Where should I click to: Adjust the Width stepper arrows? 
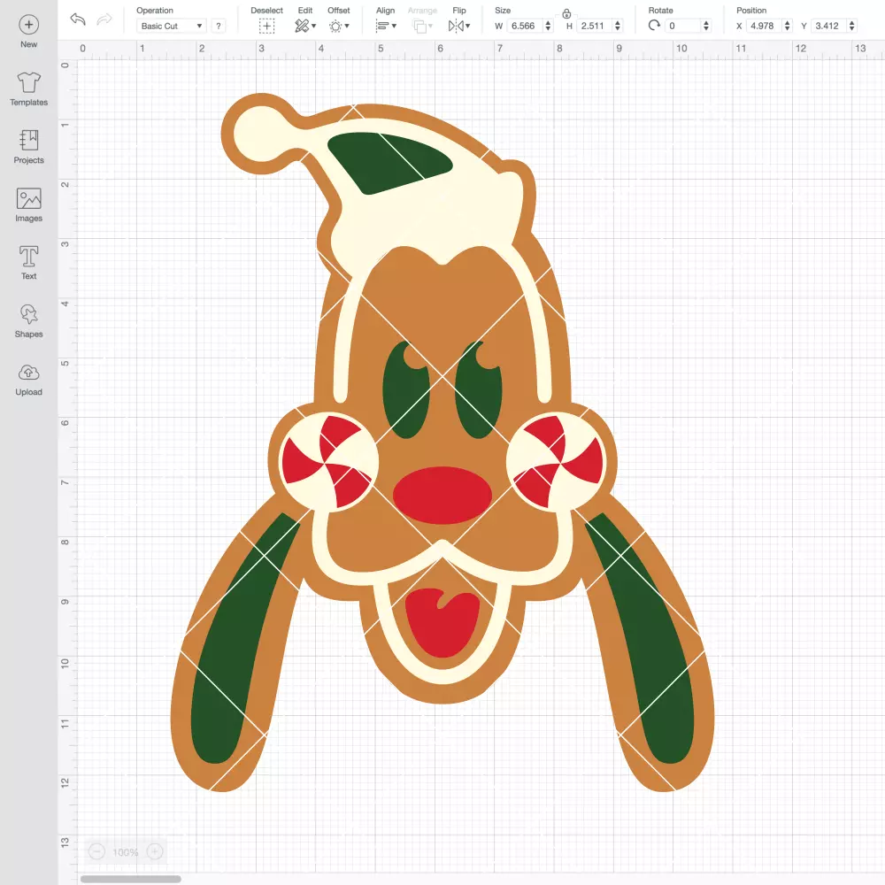click(x=548, y=26)
